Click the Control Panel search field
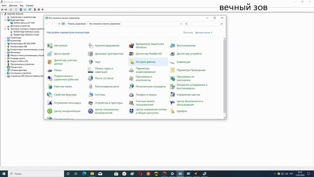Viewport: 314px width, 177px height. (207, 24)
